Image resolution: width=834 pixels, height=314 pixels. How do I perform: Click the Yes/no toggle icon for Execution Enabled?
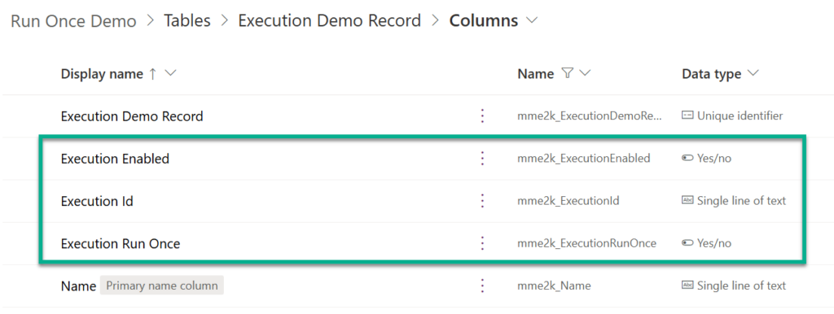click(687, 158)
